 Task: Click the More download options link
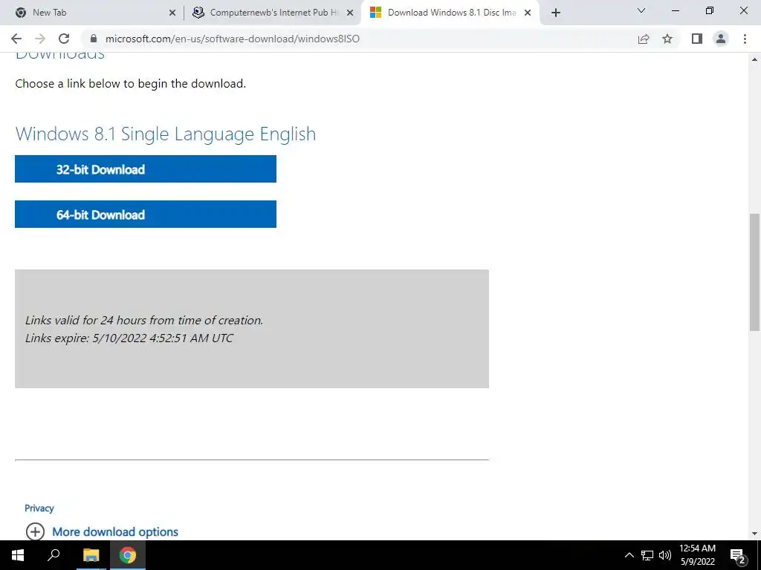pos(115,531)
